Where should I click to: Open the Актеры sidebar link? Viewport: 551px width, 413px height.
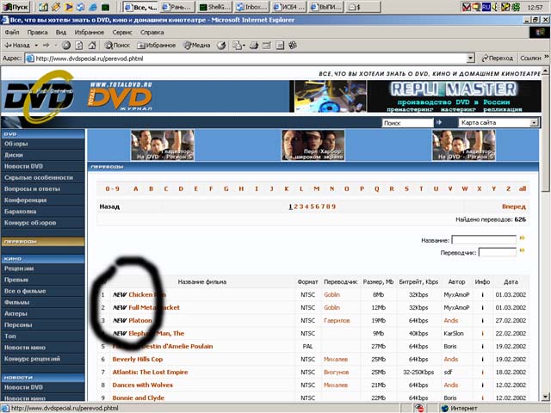[15, 313]
